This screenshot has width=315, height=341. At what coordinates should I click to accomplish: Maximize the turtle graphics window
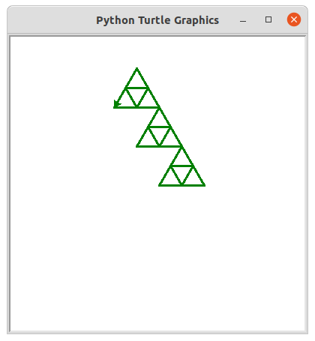(268, 19)
